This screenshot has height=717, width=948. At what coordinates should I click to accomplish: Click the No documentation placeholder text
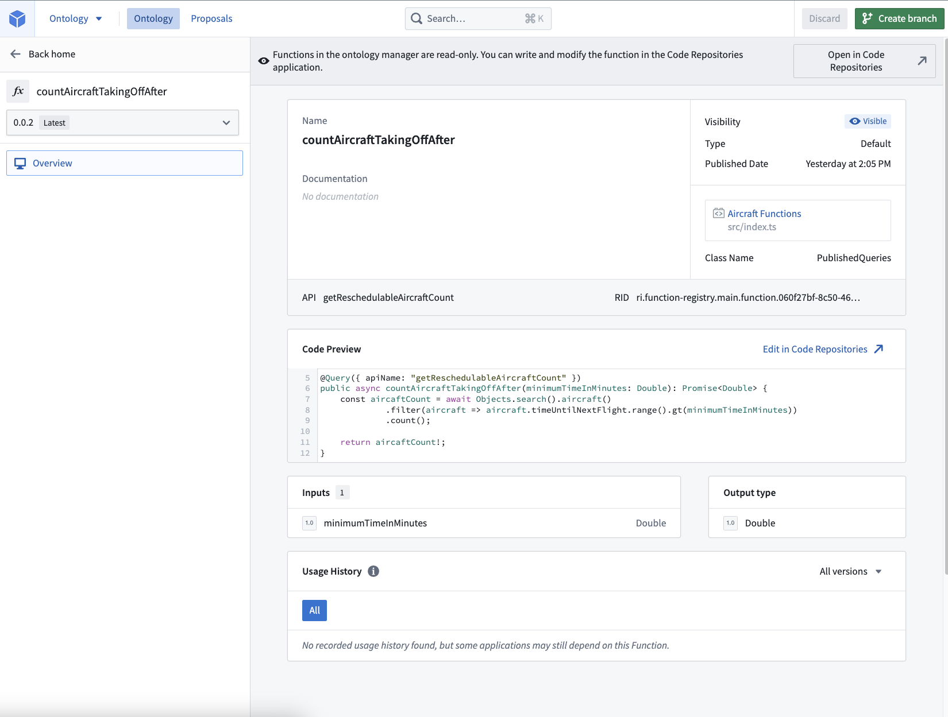(340, 196)
